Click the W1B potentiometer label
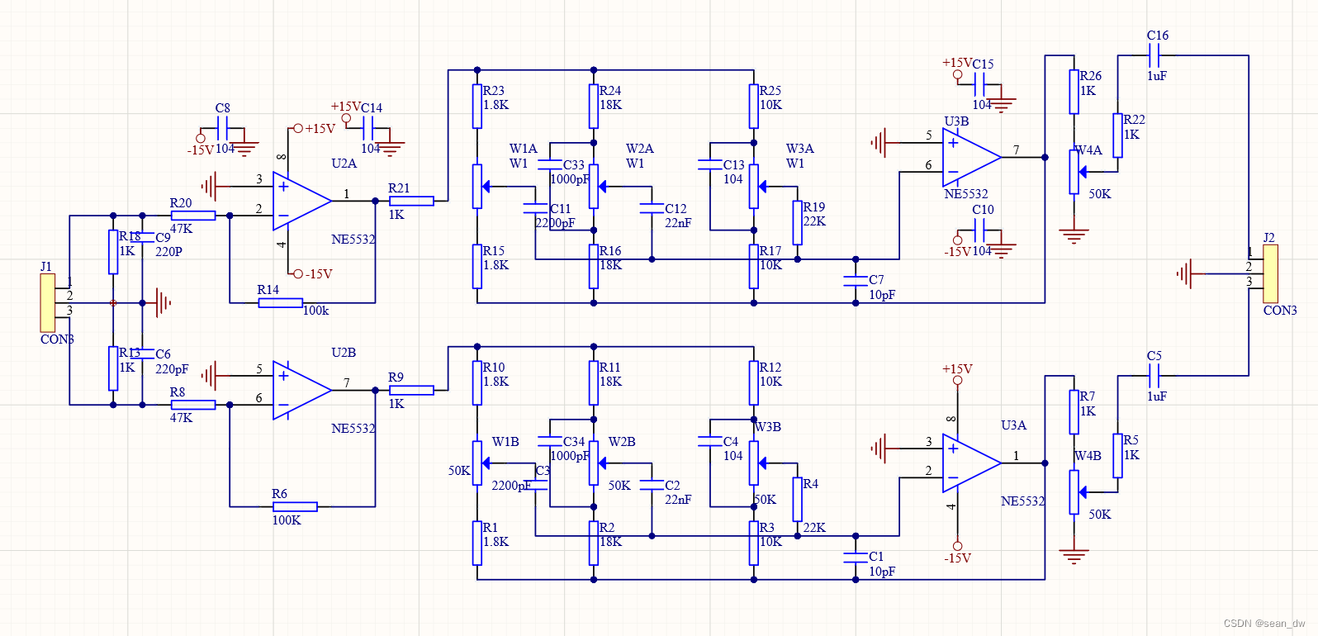1318x636 pixels. pyautogui.click(x=506, y=442)
